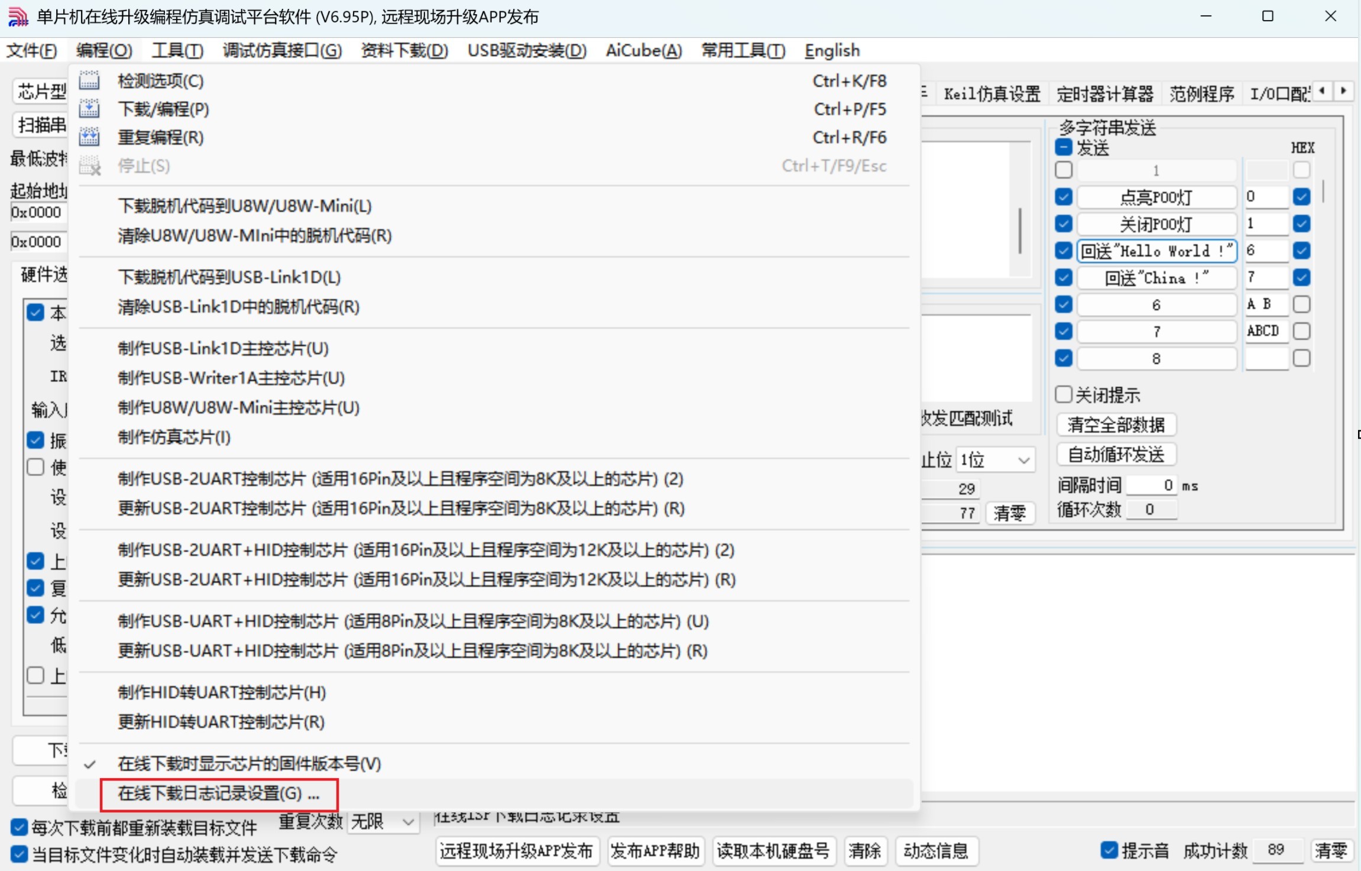
Task: Choose 制作仿真芯片(I) entry
Action: pos(494,437)
